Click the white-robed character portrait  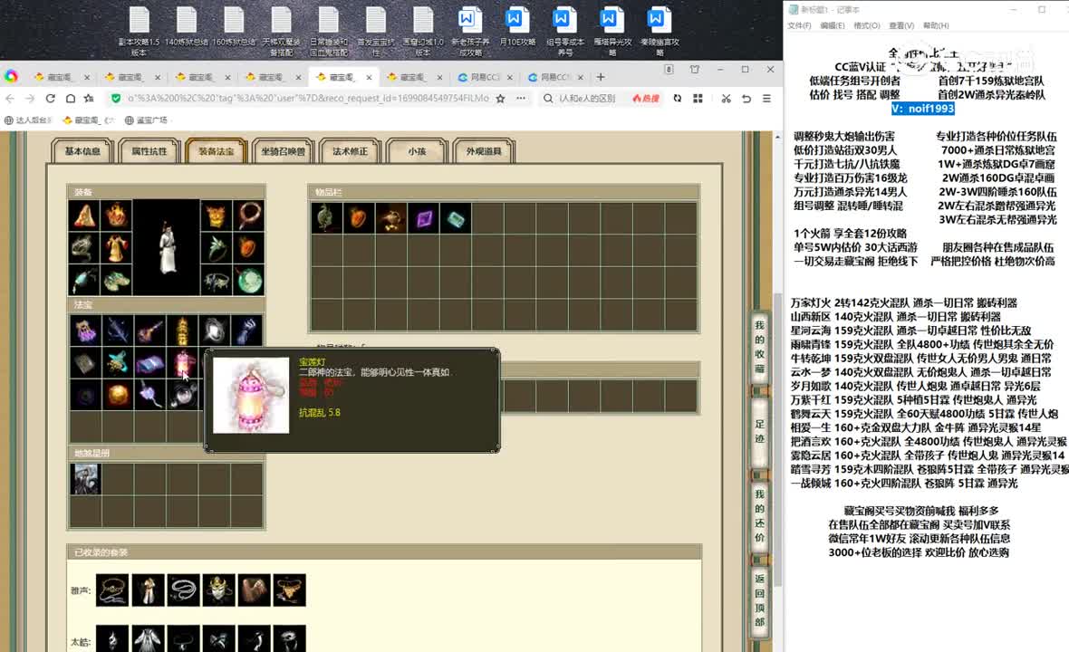[167, 247]
